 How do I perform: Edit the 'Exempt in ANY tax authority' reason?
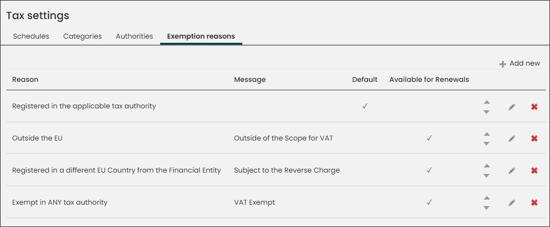[x=512, y=202]
